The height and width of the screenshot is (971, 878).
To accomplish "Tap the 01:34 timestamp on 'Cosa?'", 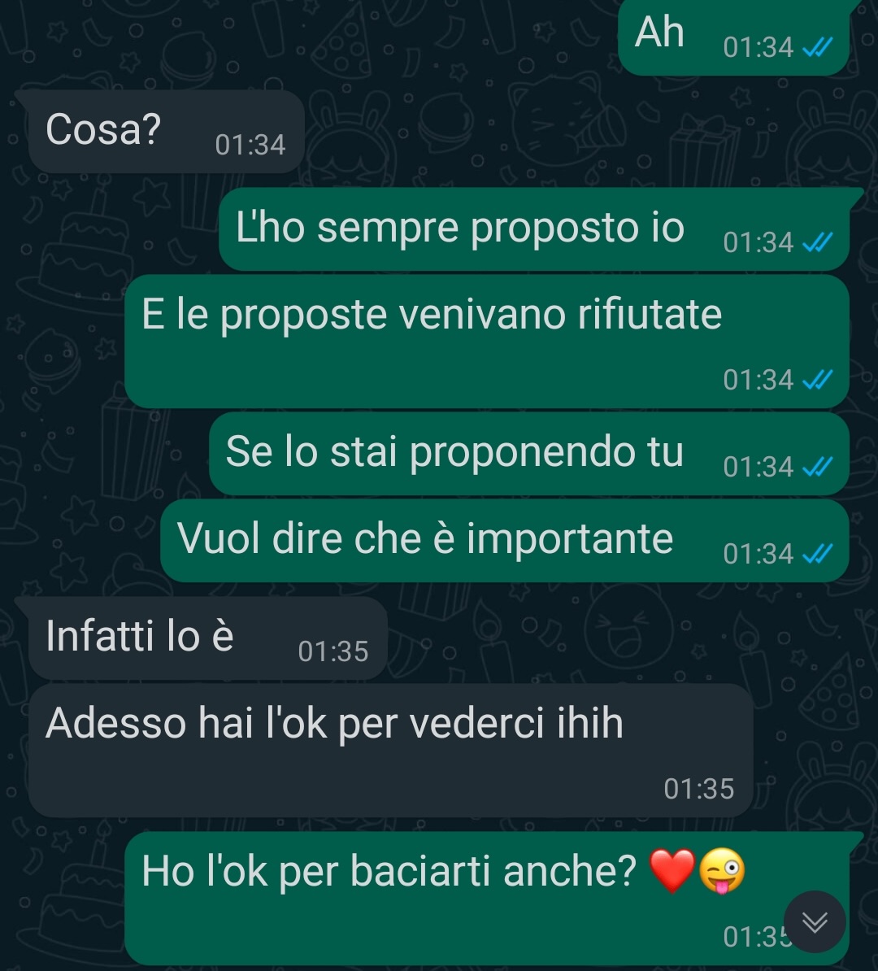I will 250,145.
